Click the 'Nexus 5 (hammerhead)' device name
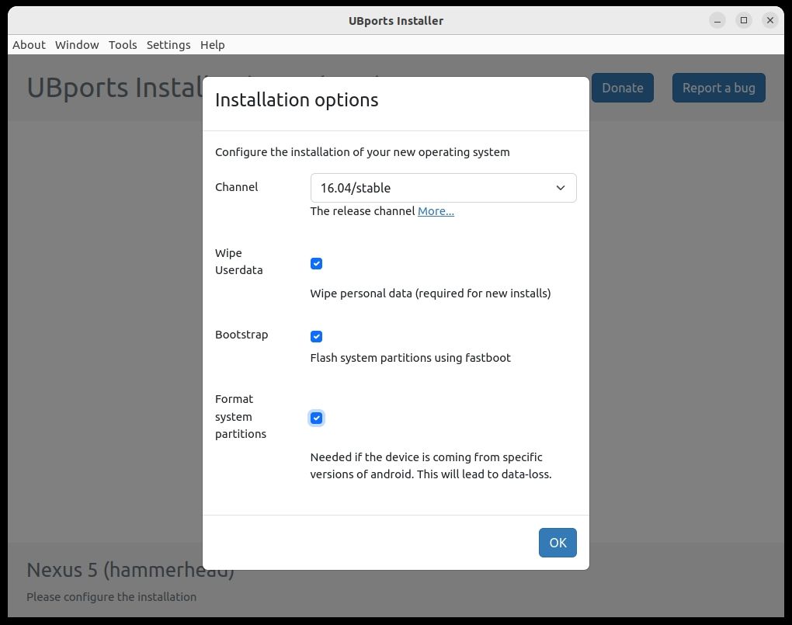 pyautogui.click(x=130, y=570)
